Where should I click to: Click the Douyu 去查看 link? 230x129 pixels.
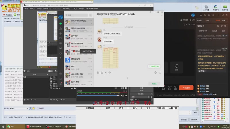(x=202, y=71)
